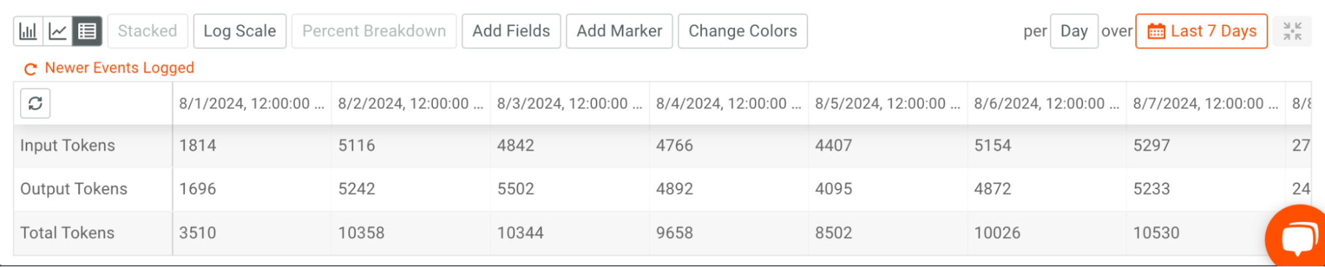Viewport: 1325px width, 267px height.
Task: Select the table view icon
Action: [x=87, y=31]
